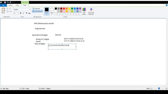Viewport: 168px width, 94px height.
Task: Click the Paste clipboard icon
Action: click(x=3, y=10)
